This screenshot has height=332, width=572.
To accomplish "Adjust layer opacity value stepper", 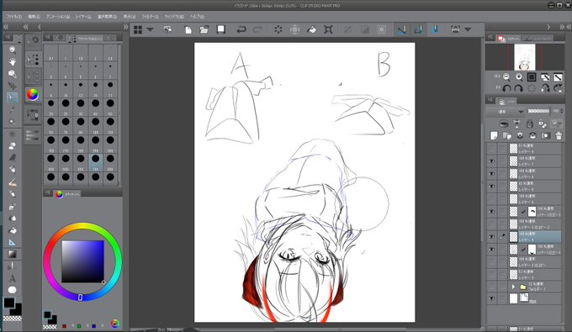I will [x=561, y=111].
